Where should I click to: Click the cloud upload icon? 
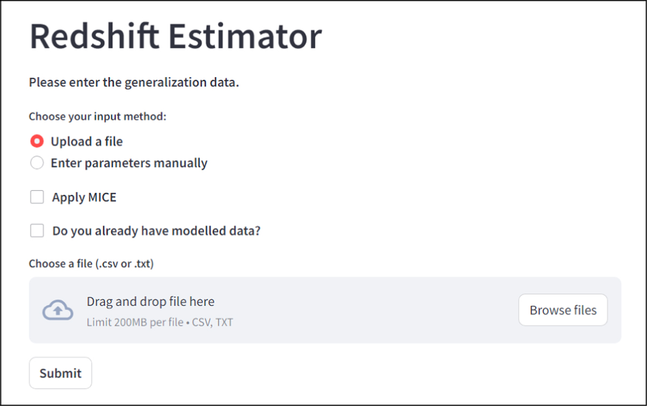point(57,310)
